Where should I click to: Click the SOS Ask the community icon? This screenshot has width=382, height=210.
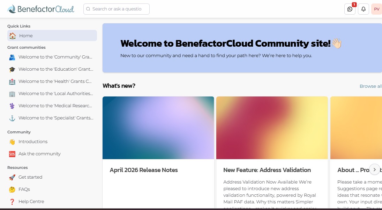pos(12,154)
